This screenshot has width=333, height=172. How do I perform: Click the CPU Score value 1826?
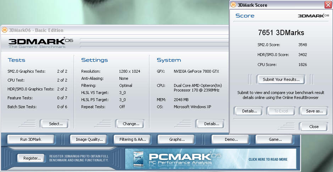[x=303, y=65]
